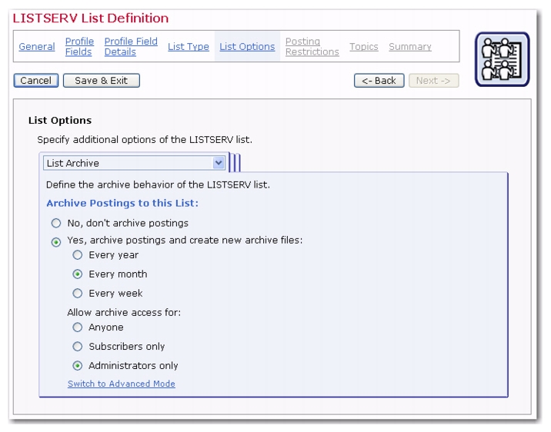Select Yes, archive postings option
The width and height of the screenshot is (551, 432).
pos(56,242)
